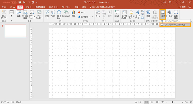Image resolution: width=193 pixels, height=104 pixels.
Task: Go to the スライド ショー (Slide Show) tab
Action: click(x=66, y=7)
